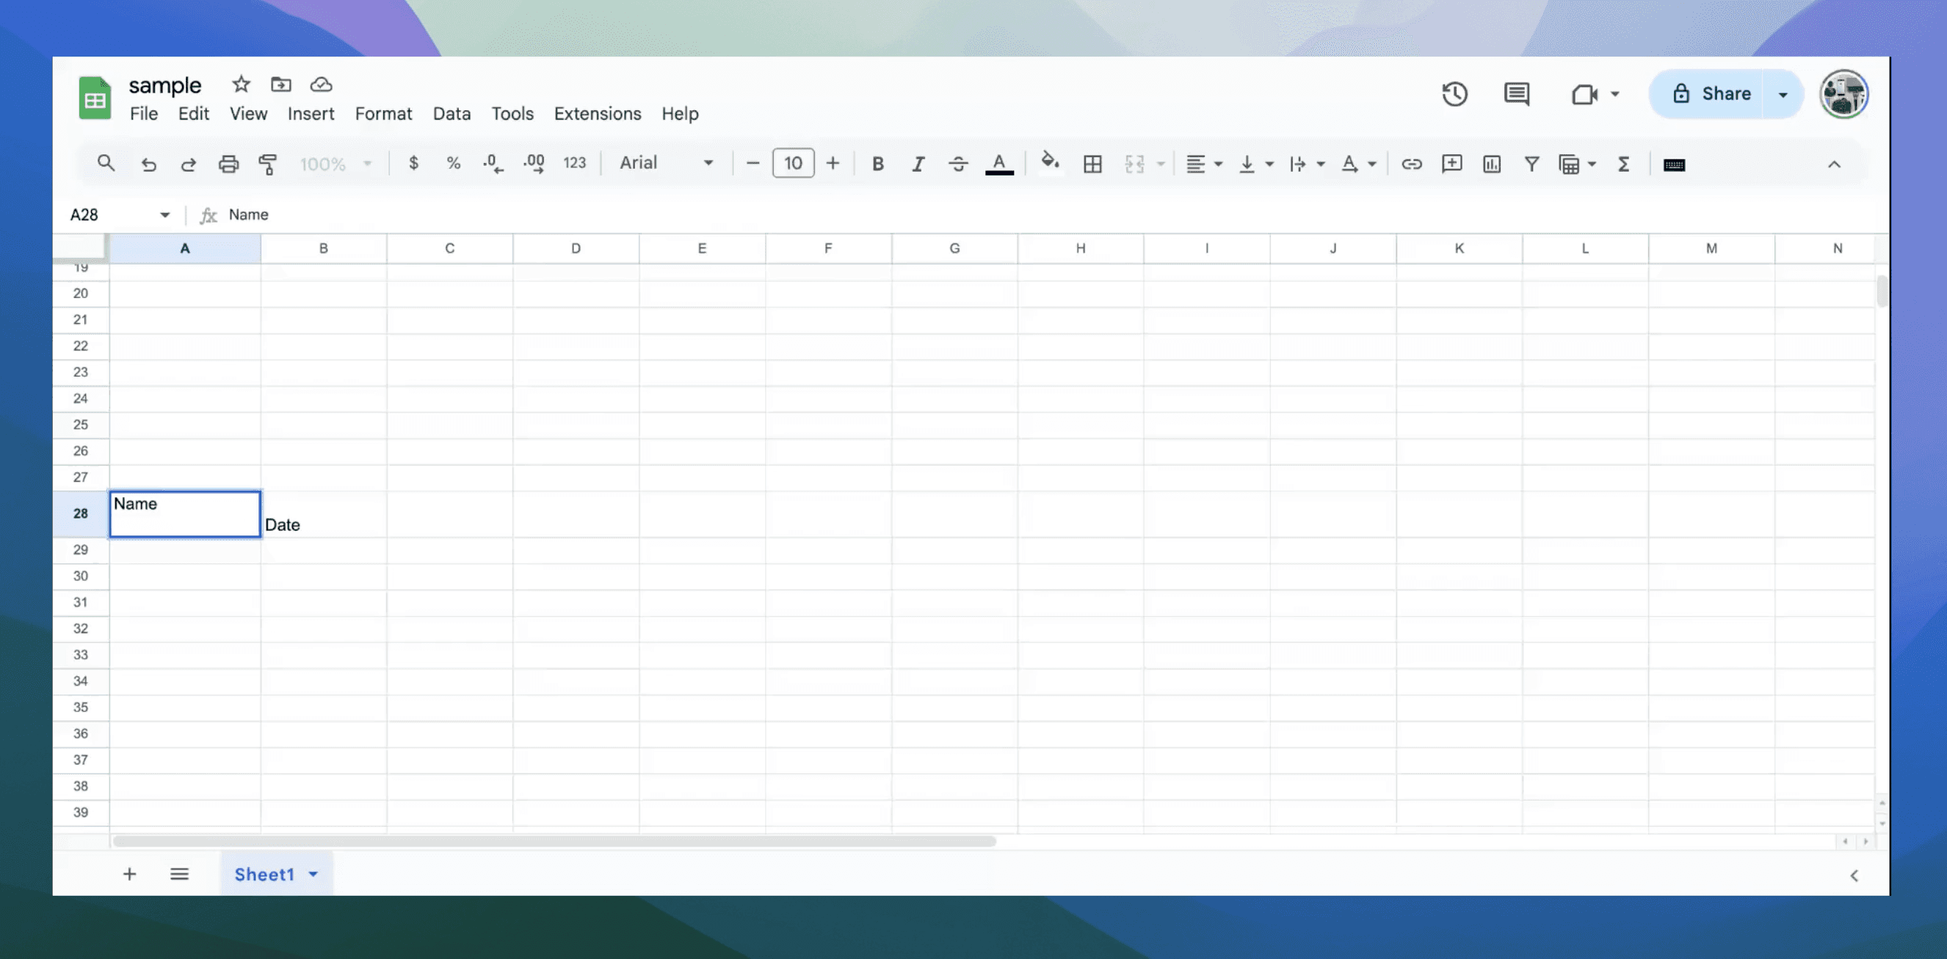This screenshot has height=959, width=1947.
Task: Print the spreadsheet
Action: (x=228, y=164)
